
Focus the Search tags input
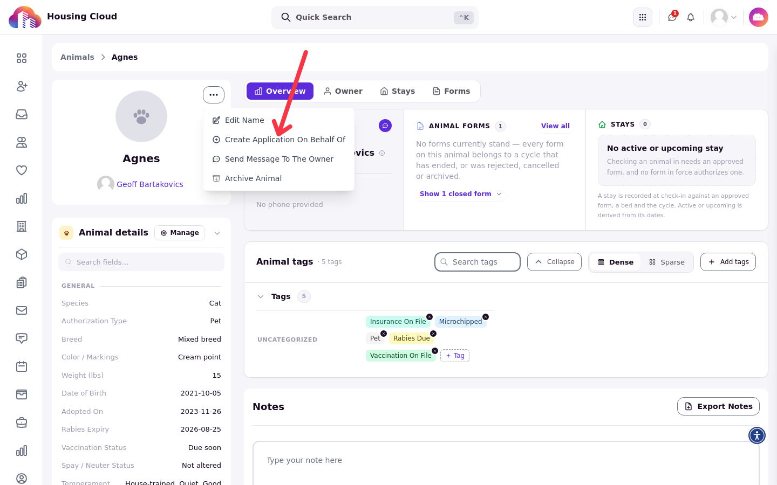478,262
